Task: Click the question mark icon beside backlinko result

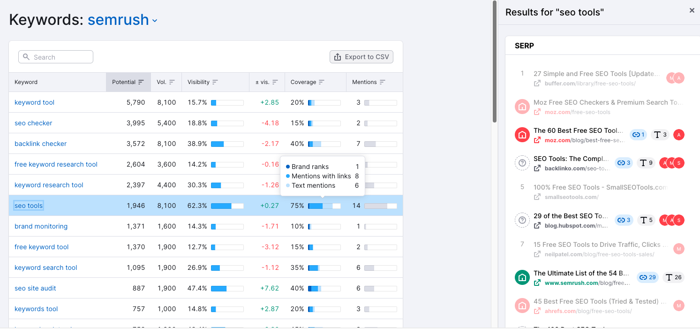Action: (x=522, y=163)
